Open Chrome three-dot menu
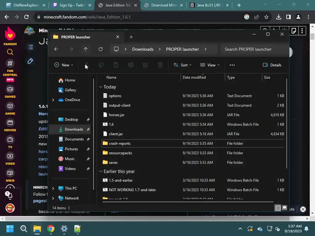 (308, 17)
